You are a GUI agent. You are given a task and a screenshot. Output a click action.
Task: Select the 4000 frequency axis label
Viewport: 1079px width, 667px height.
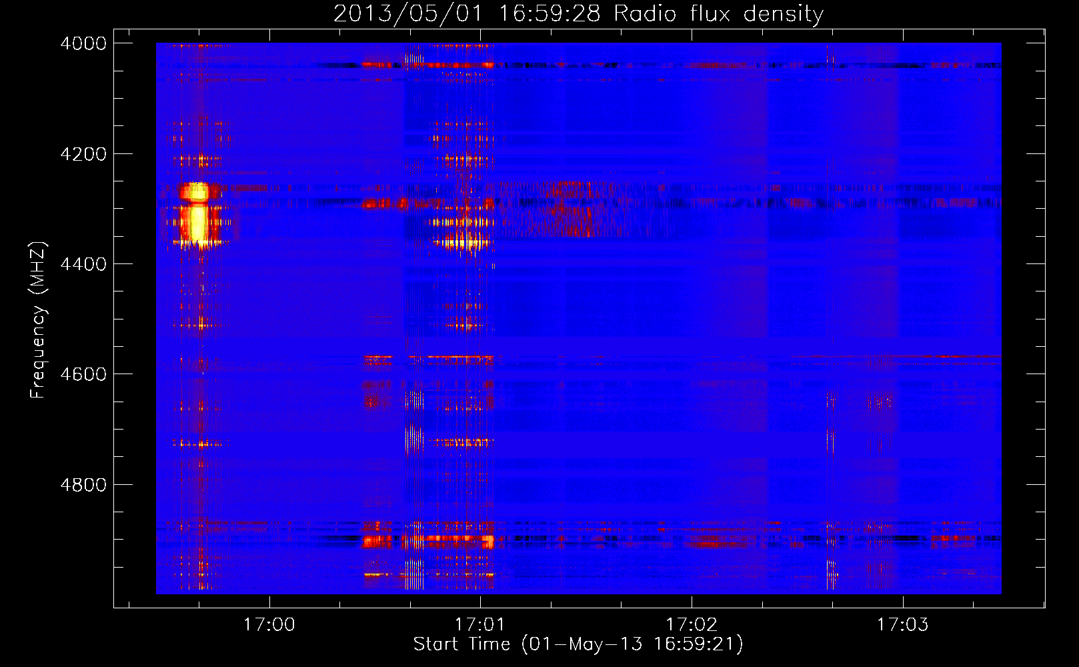tap(83, 43)
